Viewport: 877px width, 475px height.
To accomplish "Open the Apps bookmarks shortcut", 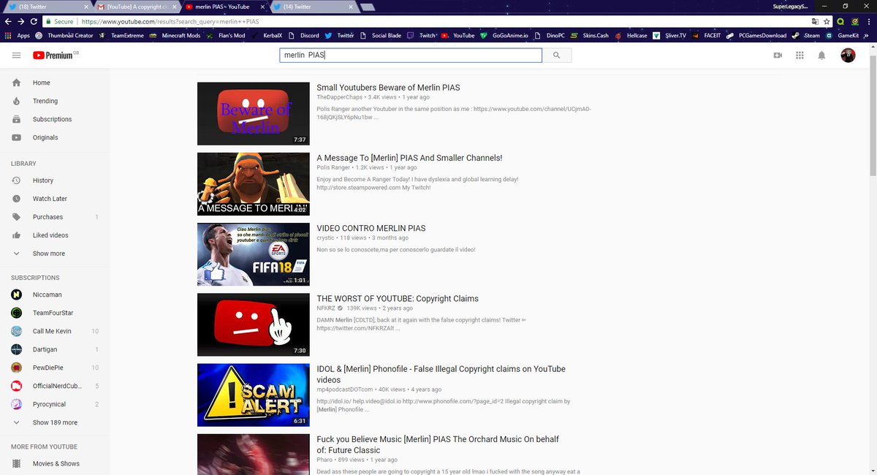I will (18, 35).
